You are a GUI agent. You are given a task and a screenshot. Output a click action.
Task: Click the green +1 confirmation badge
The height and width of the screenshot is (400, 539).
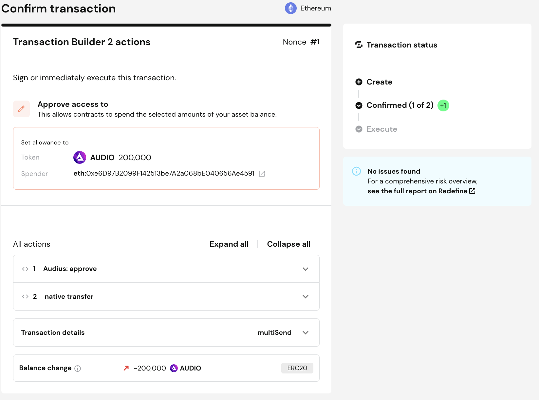(x=443, y=105)
